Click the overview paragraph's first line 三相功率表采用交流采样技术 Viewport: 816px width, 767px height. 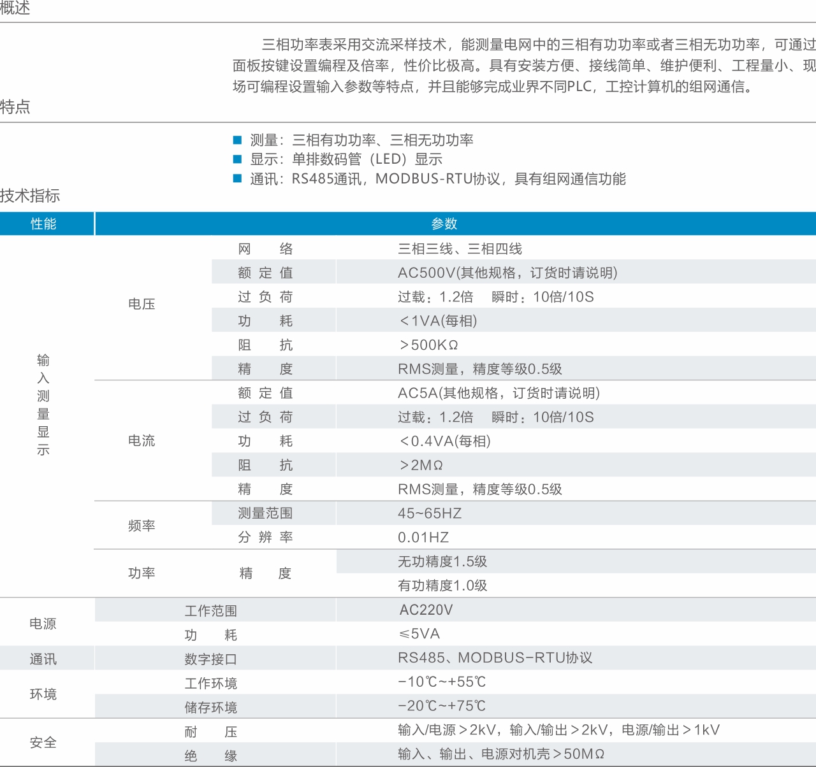click(x=539, y=45)
